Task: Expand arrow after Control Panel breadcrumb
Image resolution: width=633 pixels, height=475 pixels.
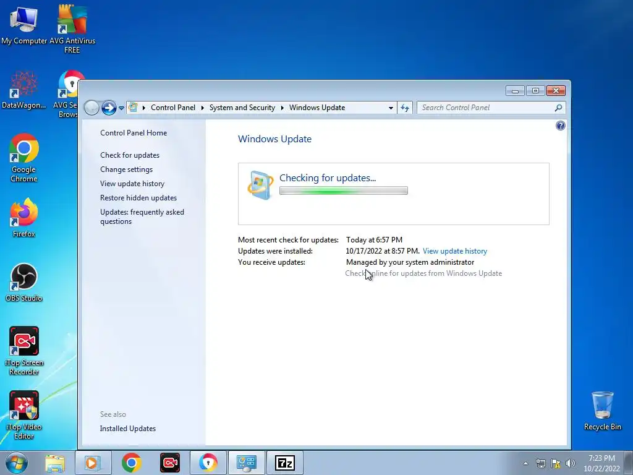Action: tap(202, 108)
